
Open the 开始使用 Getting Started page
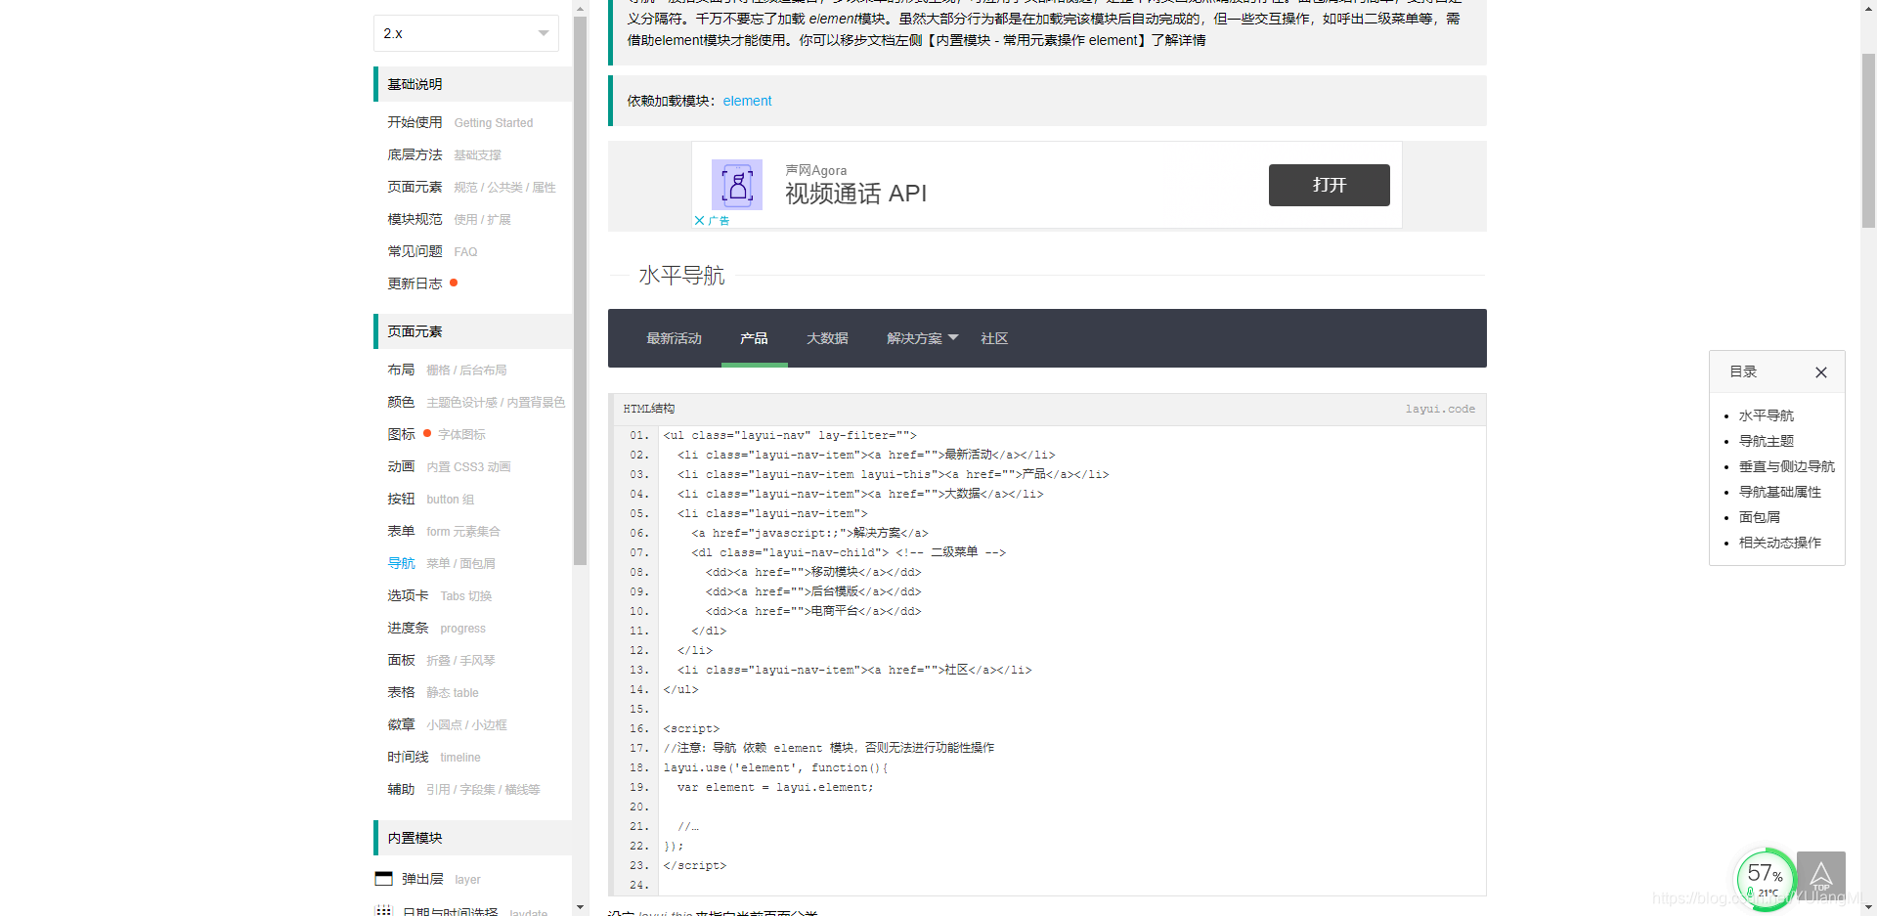(415, 122)
